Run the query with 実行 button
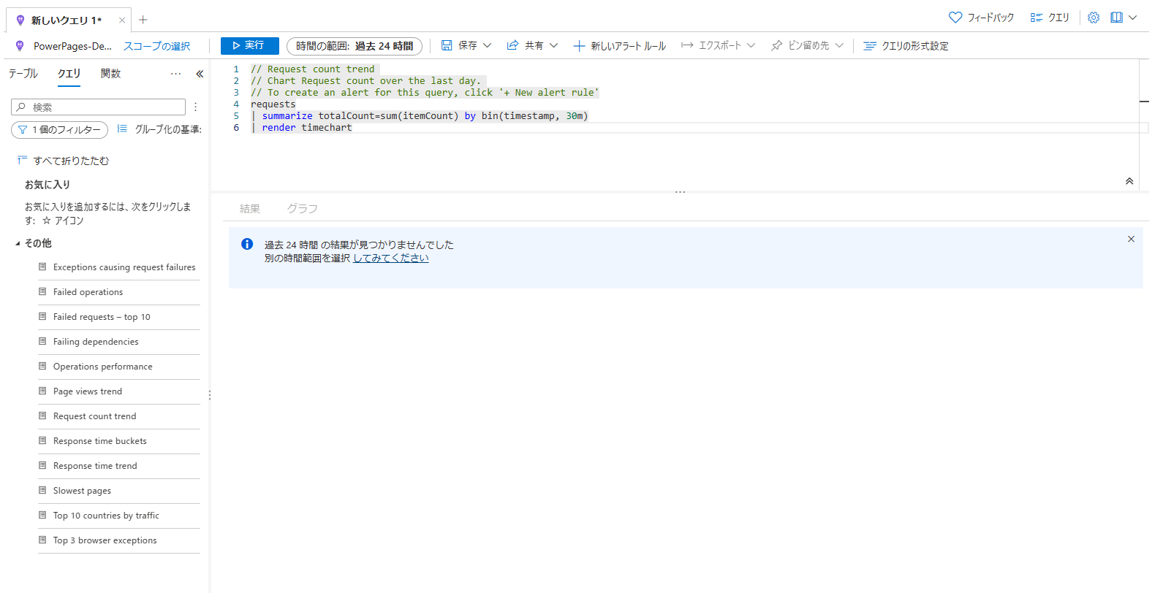1152x593 pixels. click(x=249, y=46)
